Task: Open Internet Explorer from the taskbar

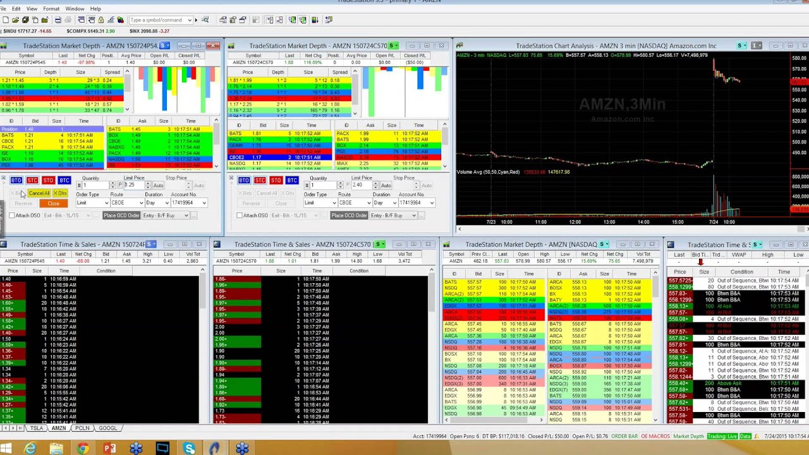Action: tap(30, 449)
